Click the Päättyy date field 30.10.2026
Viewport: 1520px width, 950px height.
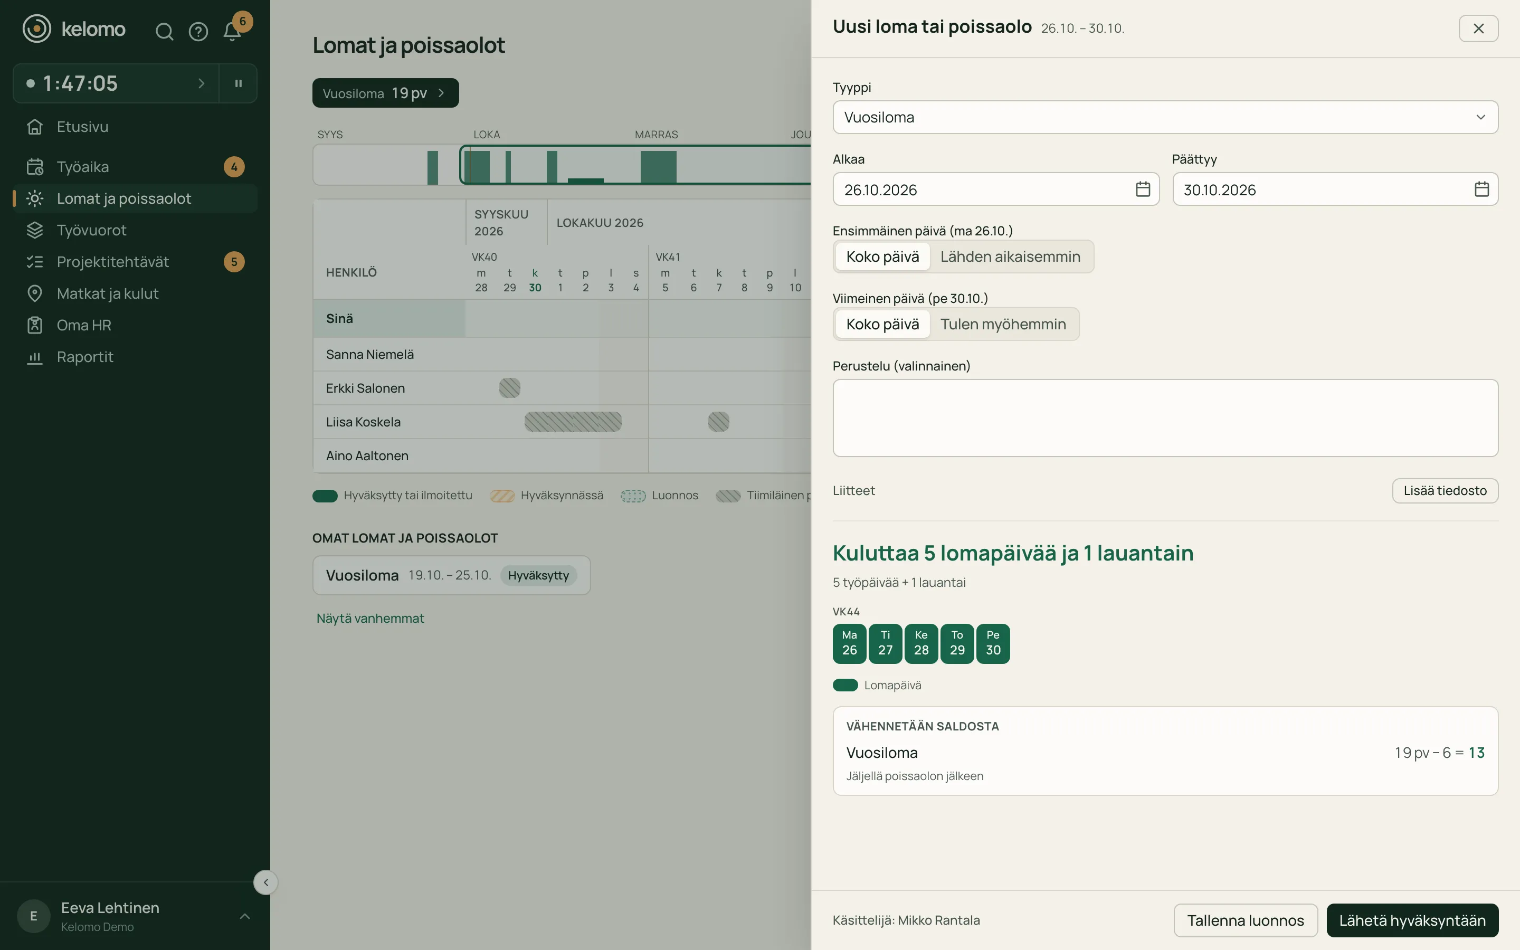1335,189
